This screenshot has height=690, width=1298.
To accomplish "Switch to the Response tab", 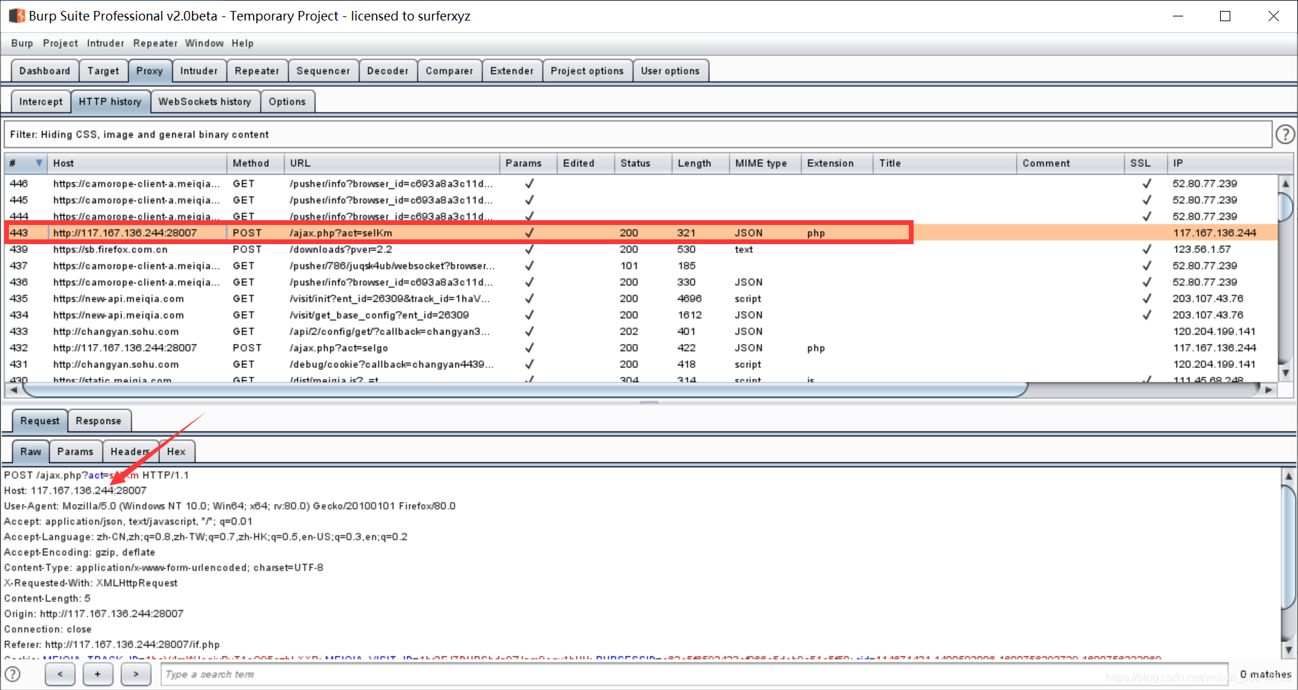I will pyautogui.click(x=98, y=421).
